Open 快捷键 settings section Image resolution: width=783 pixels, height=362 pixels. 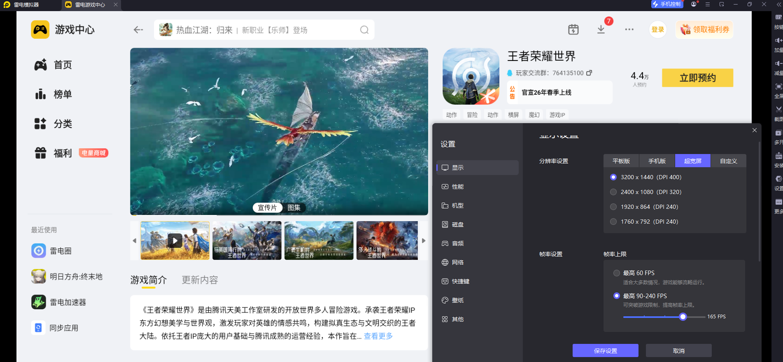[478, 281]
